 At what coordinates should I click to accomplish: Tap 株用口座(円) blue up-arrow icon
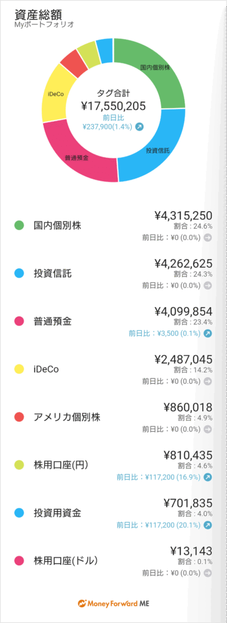pos(208,477)
